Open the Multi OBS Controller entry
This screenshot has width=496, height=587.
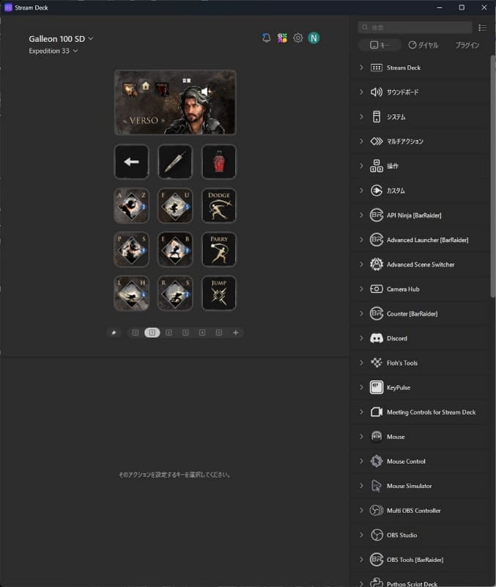point(421,511)
